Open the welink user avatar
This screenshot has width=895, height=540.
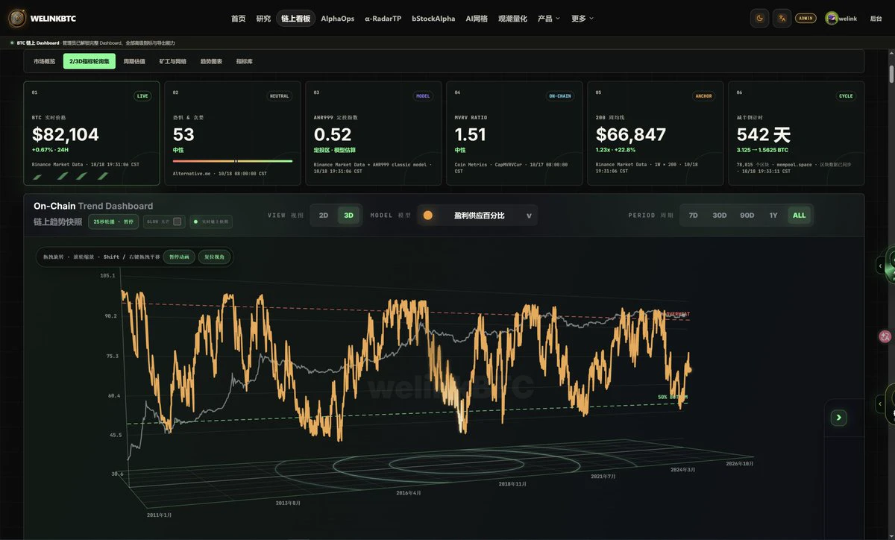(832, 18)
